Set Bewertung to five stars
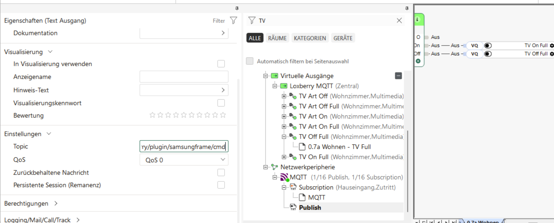 click(x=184, y=115)
